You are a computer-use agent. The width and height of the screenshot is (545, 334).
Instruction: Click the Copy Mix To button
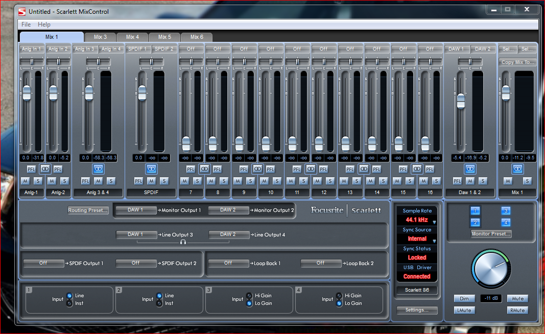(x=518, y=62)
